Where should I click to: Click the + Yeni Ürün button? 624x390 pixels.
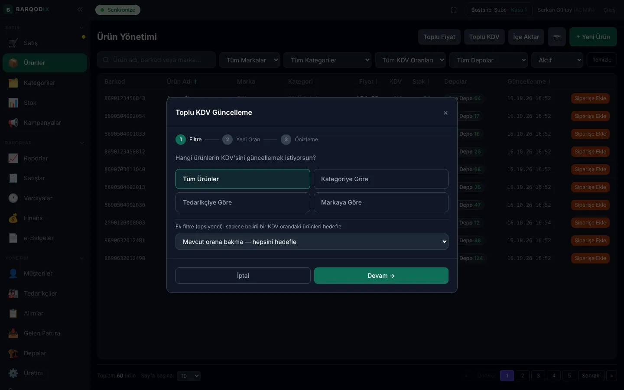(x=593, y=37)
